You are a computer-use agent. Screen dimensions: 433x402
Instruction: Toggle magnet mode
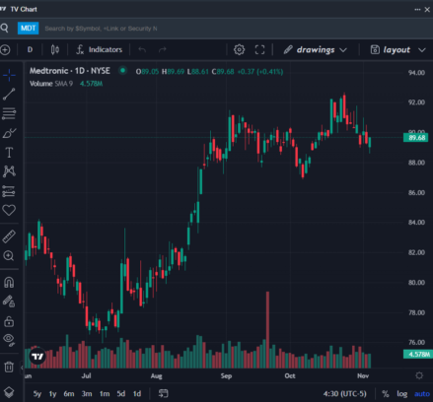click(9, 282)
